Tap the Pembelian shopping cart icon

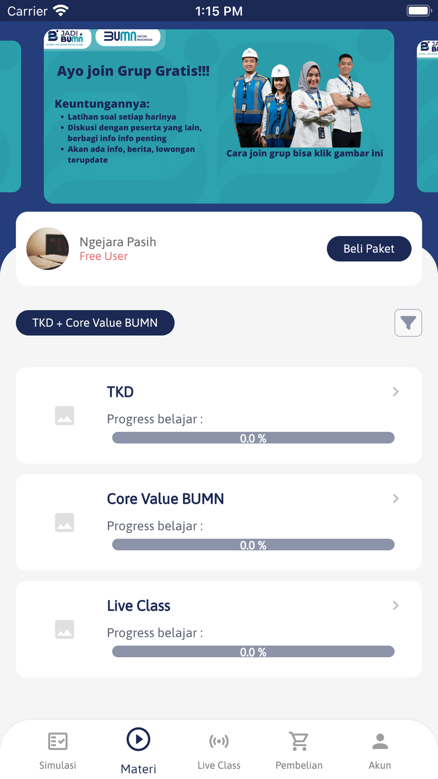click(299, 741)
